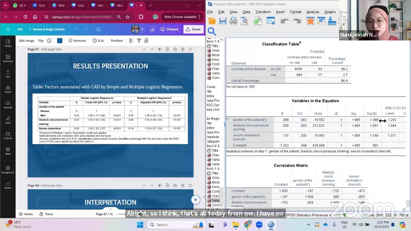This screenshot has height=231, width=411.
Task: Click Canva magic assistant sparkle button
Action: (x=195, y=200)
